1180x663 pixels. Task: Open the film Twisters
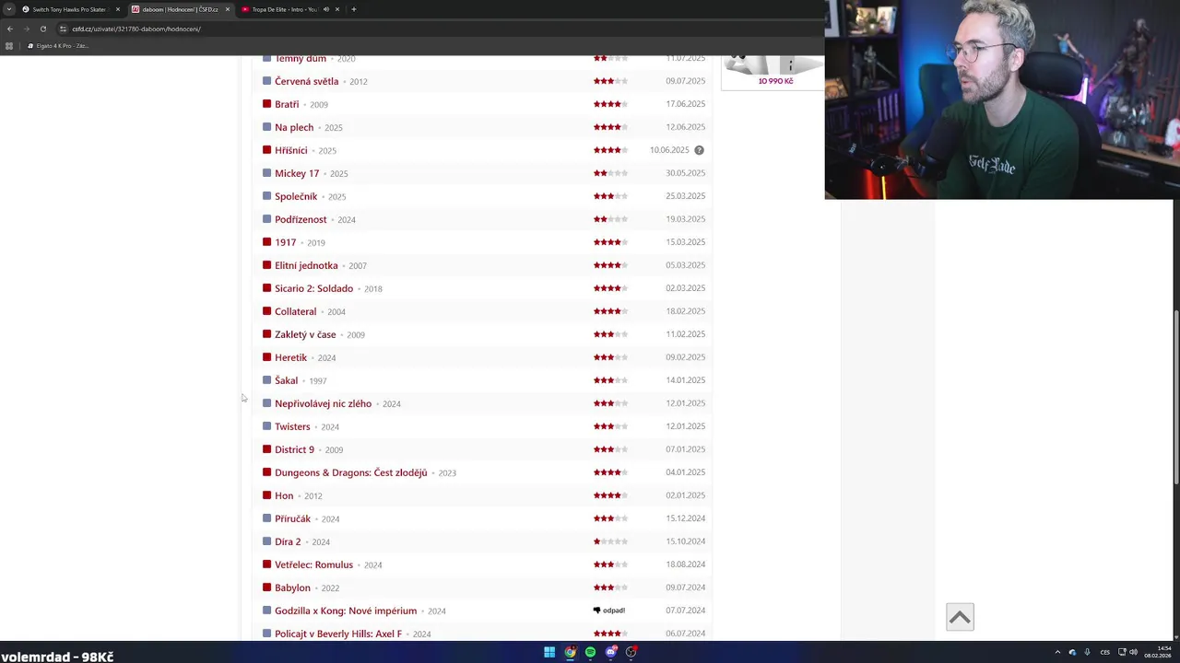coord(292,426)
